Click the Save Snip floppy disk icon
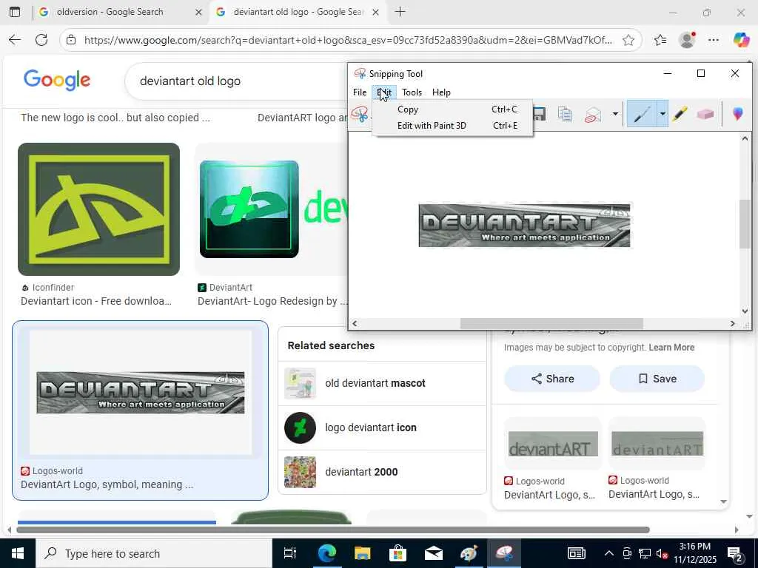 pyautogui.click(x=539, y=114)
